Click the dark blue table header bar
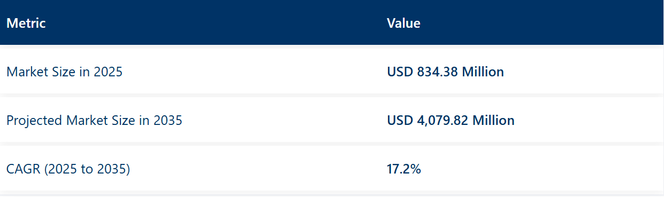Viewport: 664px width, 197px height. pos(332,22)
